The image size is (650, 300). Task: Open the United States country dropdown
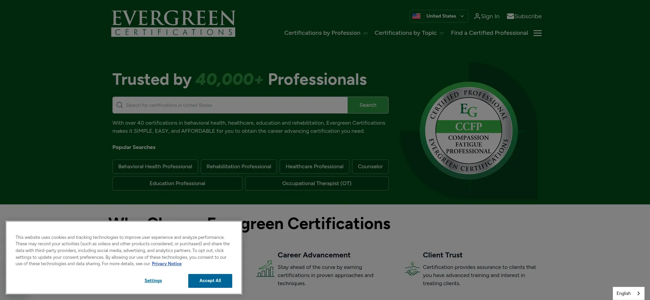pos(439,16)
